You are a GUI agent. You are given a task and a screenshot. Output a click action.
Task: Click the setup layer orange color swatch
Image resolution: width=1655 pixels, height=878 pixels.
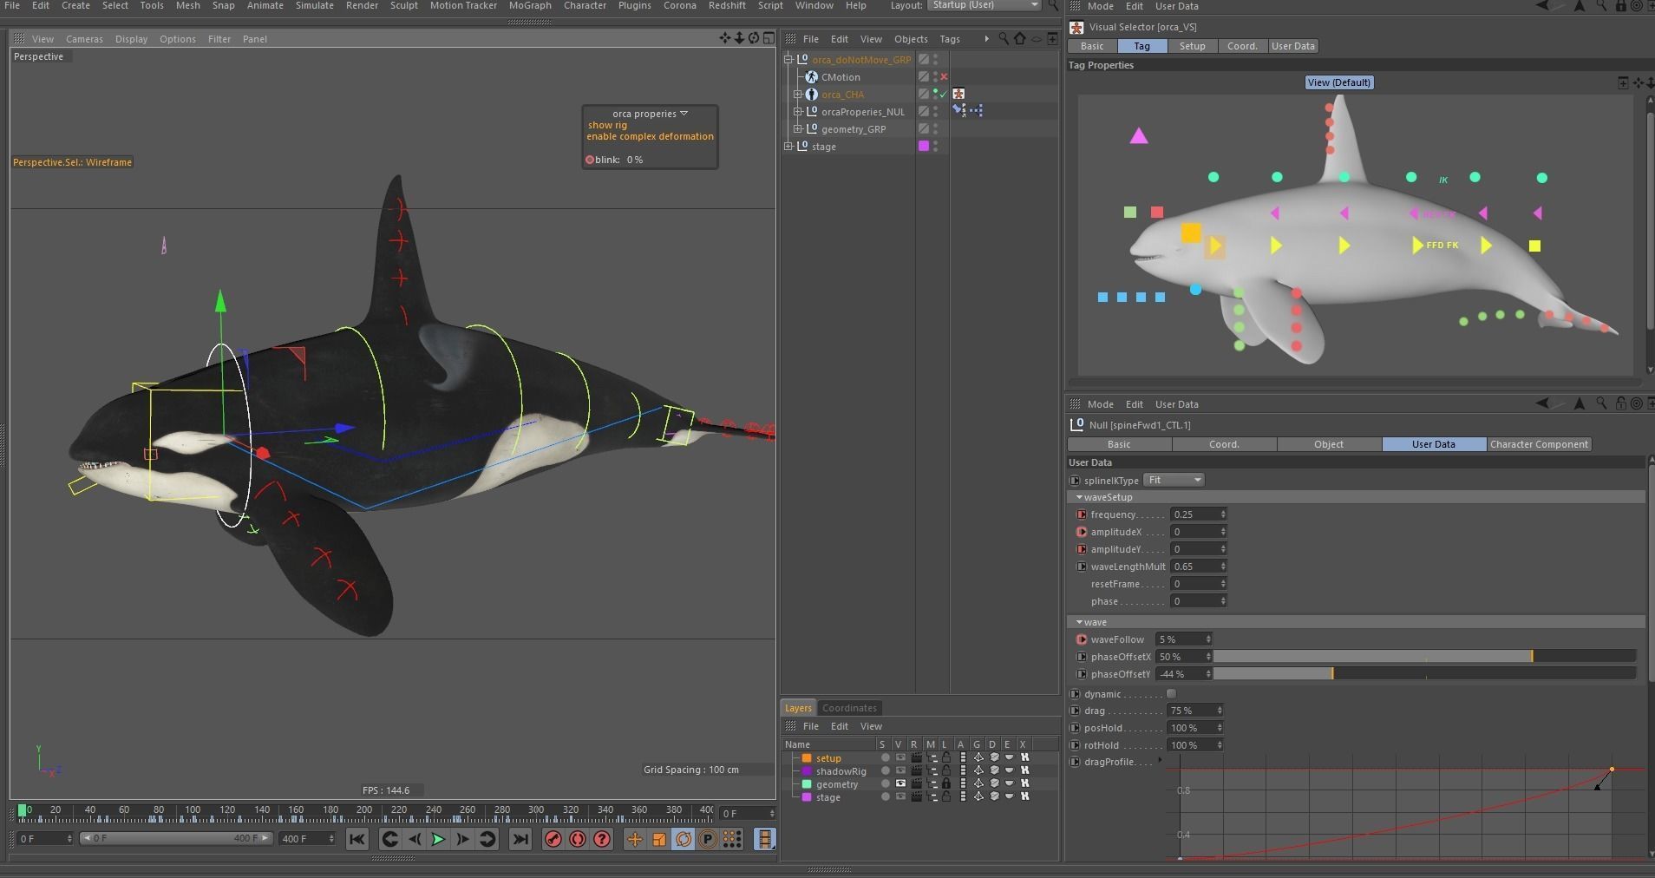coord(807,758)
